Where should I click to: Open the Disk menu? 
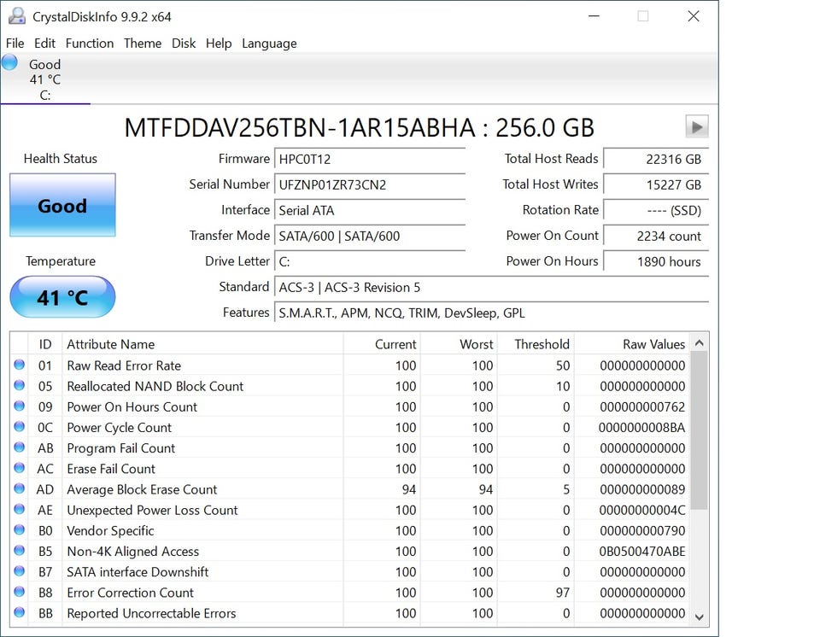tap(184, 44)
